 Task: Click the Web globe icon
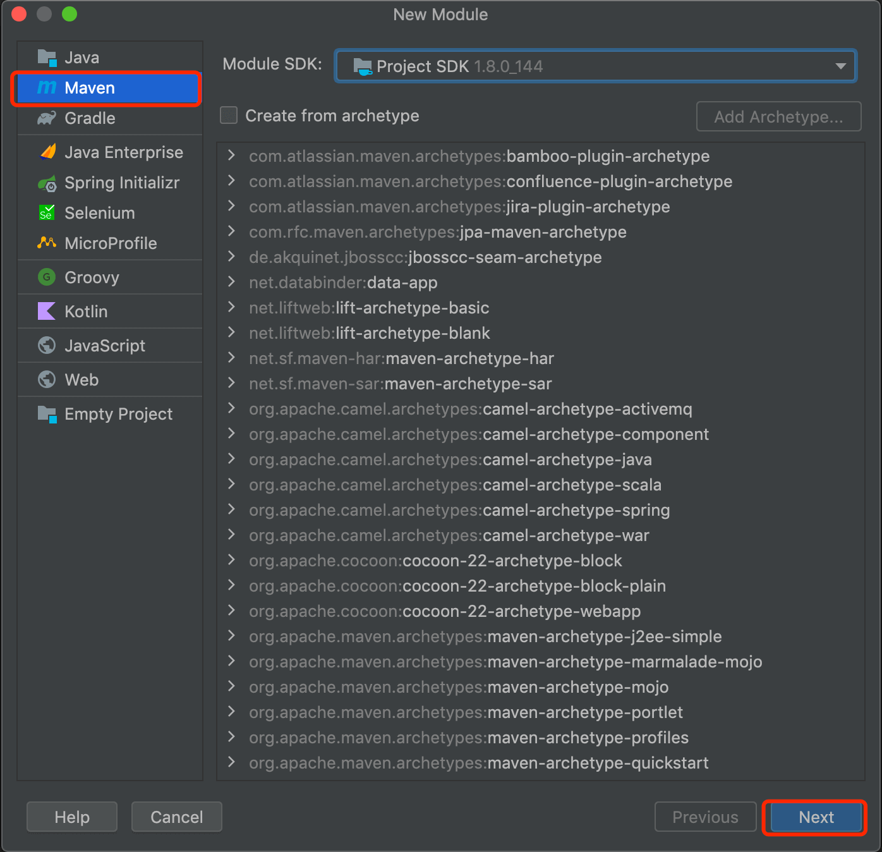(x=47, y=379)
